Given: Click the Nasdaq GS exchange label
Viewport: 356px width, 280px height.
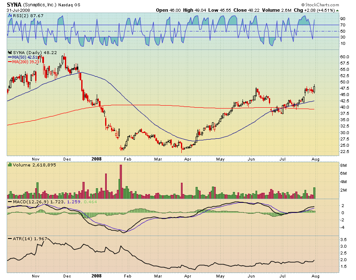Looking at the screenshot, I should (69, 5).
